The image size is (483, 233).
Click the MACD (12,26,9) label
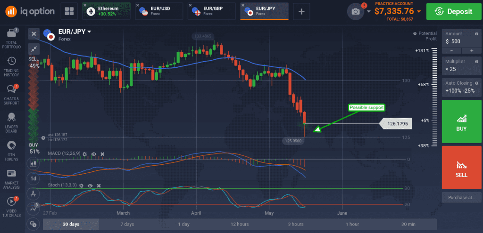64,153
